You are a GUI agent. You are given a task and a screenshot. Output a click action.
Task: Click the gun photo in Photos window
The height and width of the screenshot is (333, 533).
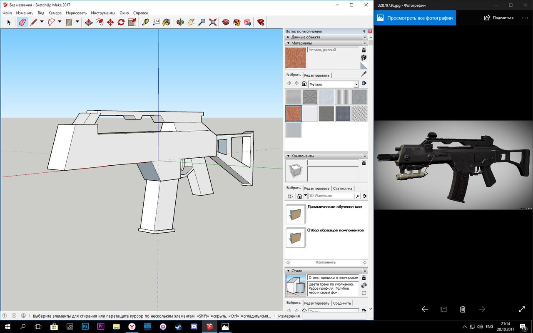click(453, 165)
